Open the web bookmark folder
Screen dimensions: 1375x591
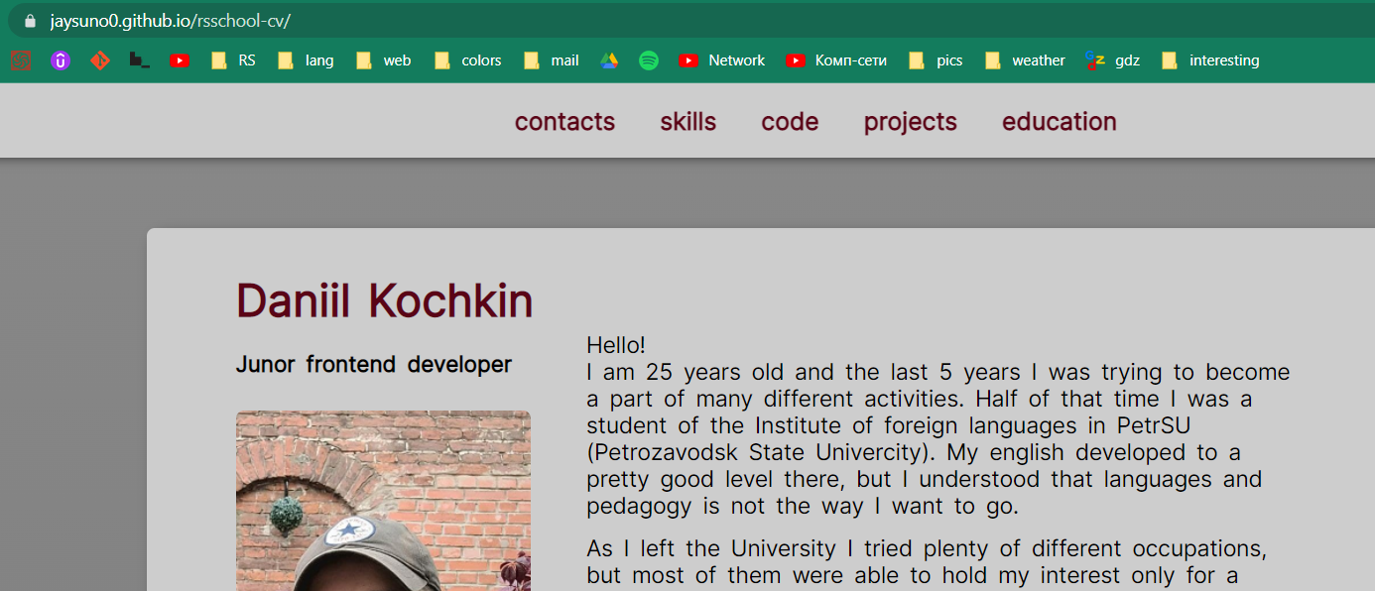pyautogui.click(x=383, y=60)
